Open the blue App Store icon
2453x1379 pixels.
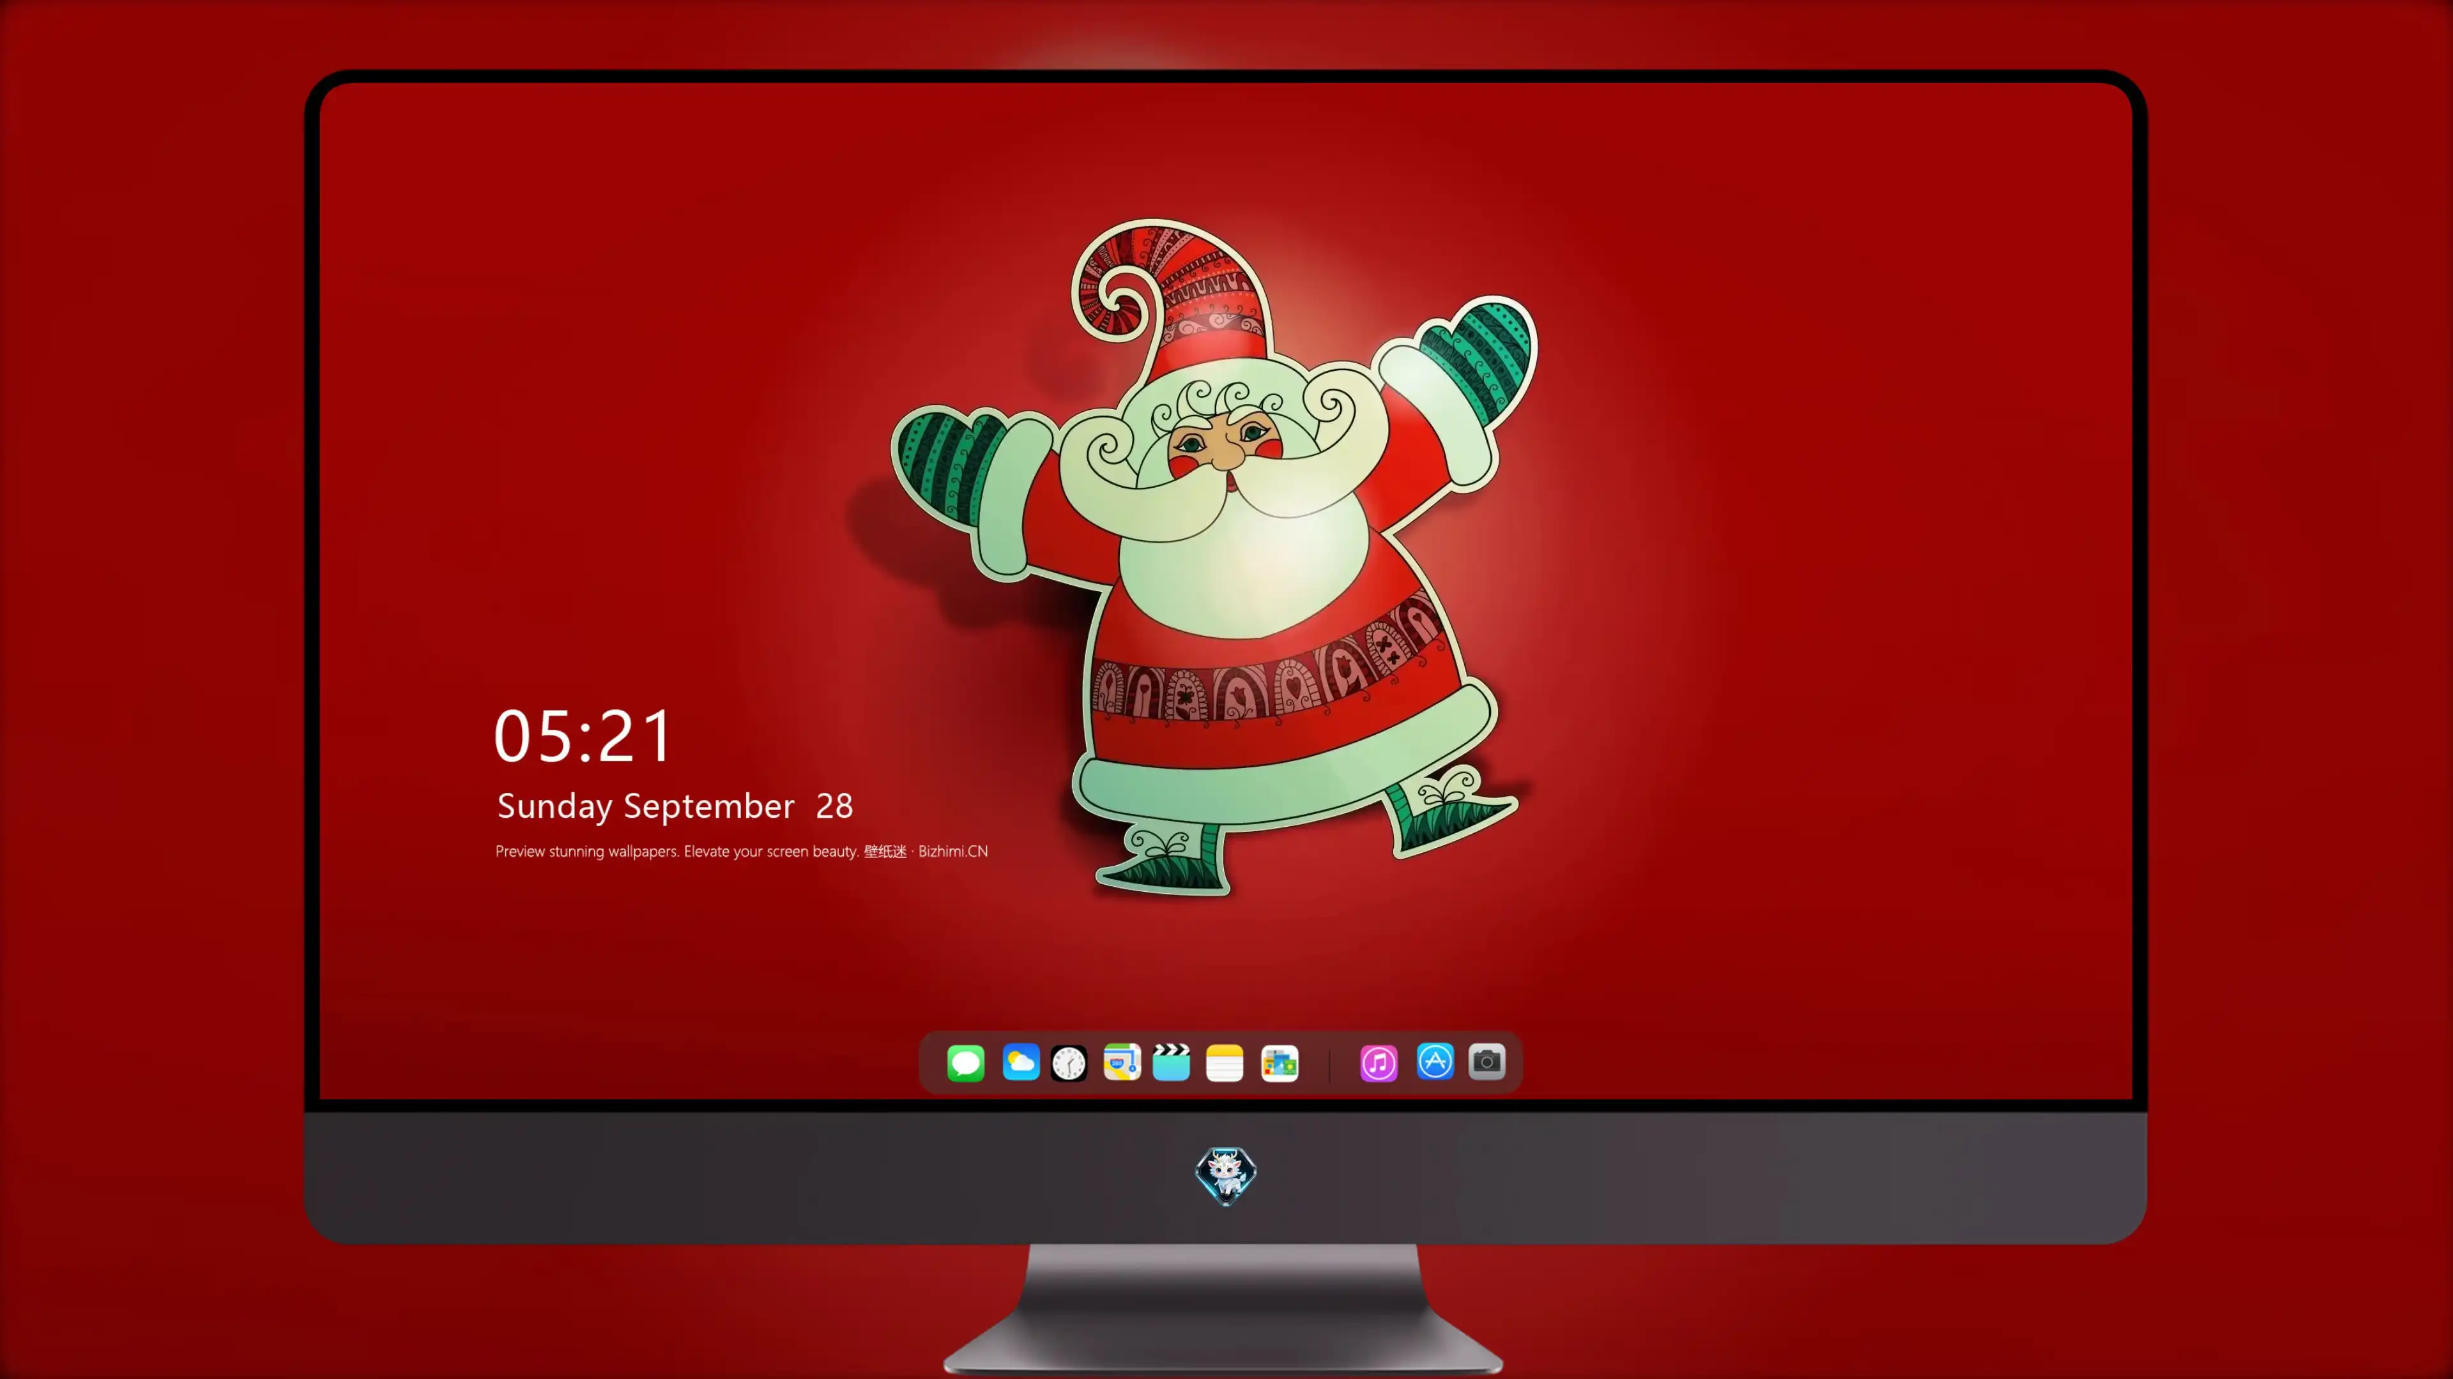(1435, 1062)
